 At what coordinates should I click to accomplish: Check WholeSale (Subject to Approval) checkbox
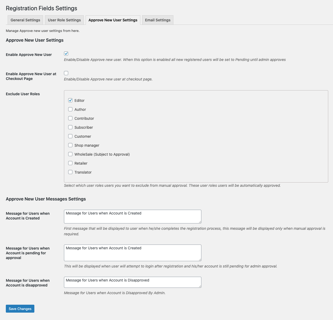click(70, 154)
